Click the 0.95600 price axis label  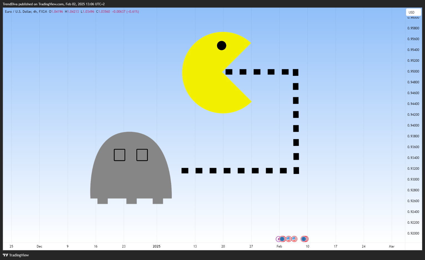(x=413, y=39)
